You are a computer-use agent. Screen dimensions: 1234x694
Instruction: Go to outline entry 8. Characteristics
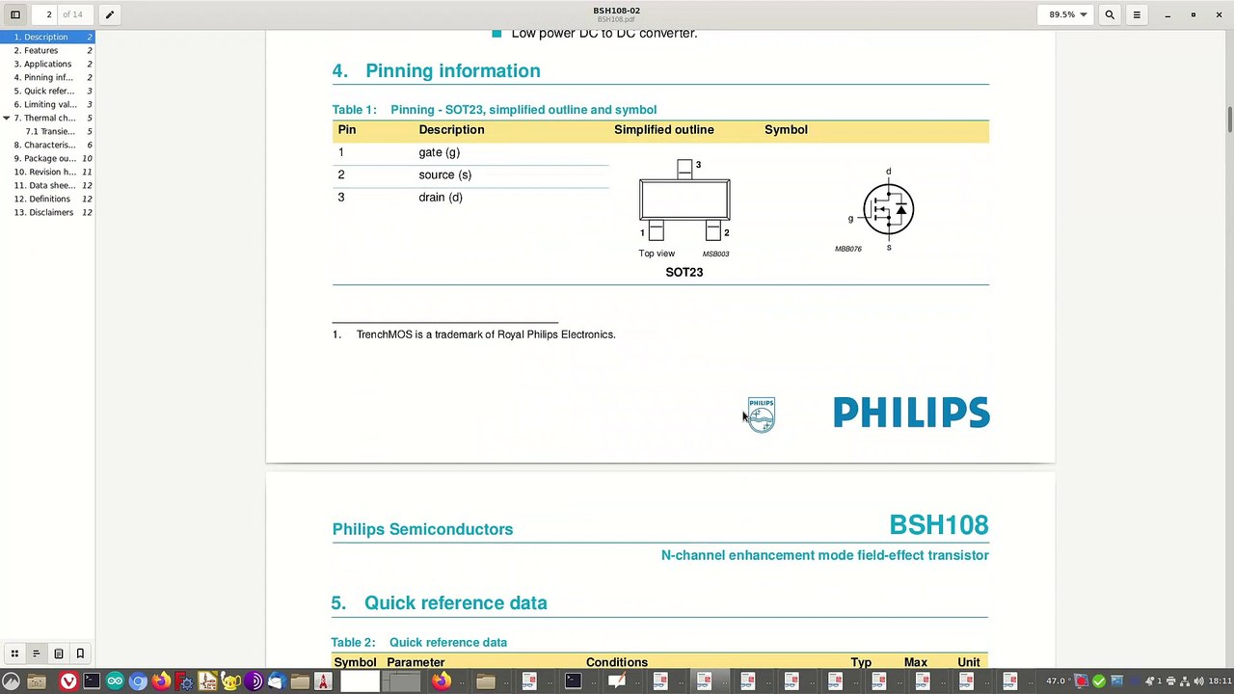coord(47,145)
